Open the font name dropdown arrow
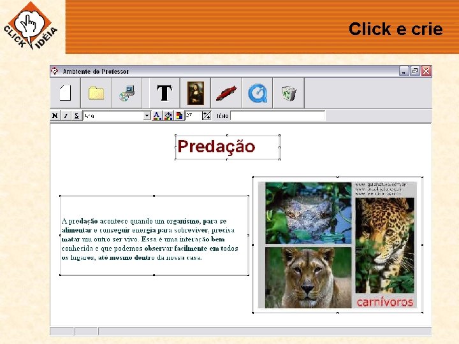 147,116
